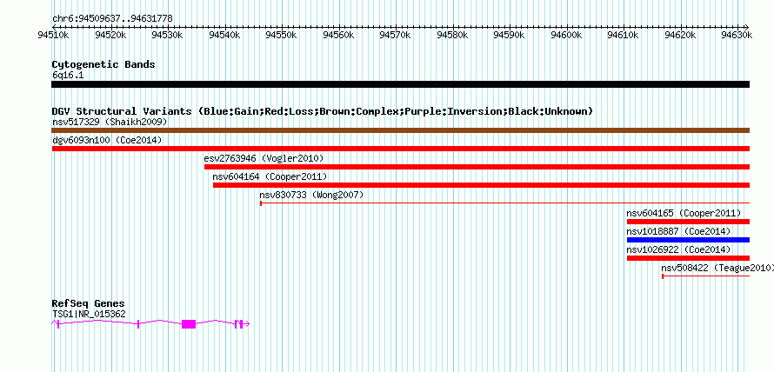Click the 94510k ruler tick label
This screenshot has width=774, height=372.
pos(52,35)
